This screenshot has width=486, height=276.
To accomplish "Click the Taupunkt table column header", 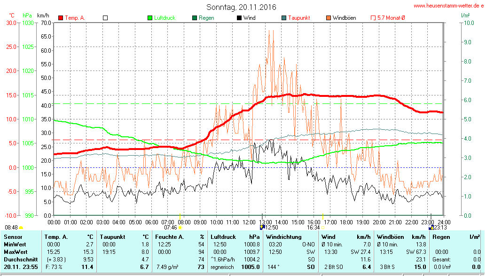I will (111, 237).
